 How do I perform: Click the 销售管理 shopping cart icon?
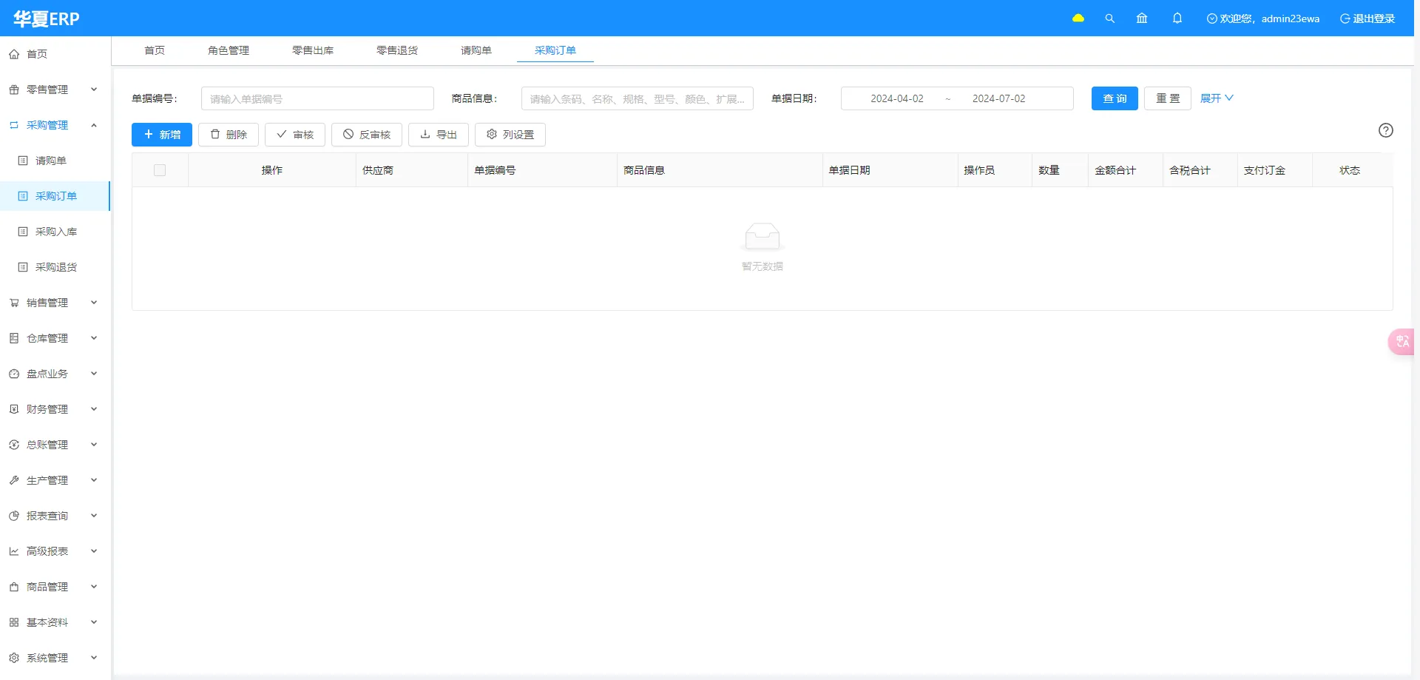click(14, 303)
